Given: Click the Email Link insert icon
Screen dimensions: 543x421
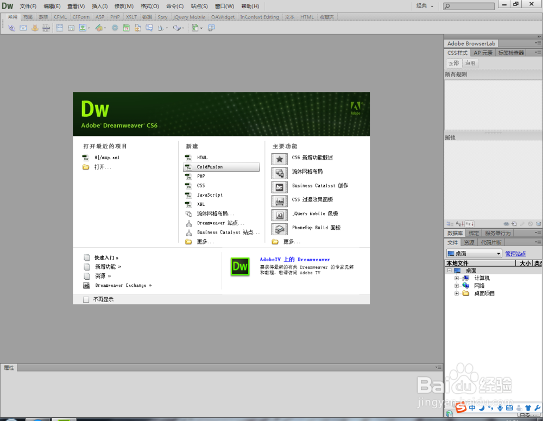Looking at the screenshot, I should pyautogui.click(x=23, y=28).
